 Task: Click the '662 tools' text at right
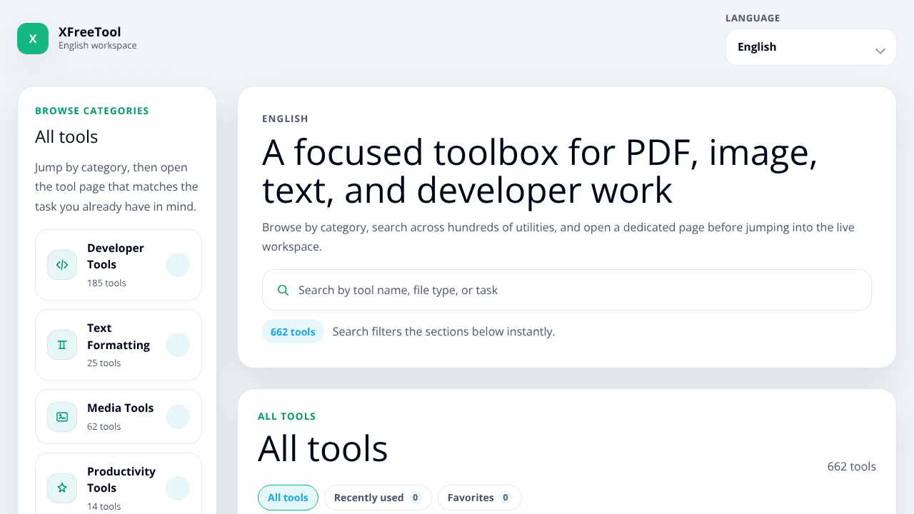[x=852, y=466]
